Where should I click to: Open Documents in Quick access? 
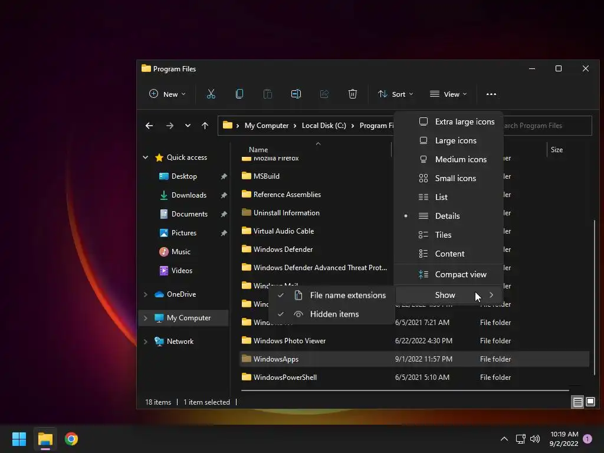189,214
